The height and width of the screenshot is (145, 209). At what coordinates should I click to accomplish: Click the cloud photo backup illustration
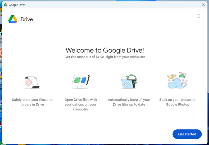click(177, 81)
